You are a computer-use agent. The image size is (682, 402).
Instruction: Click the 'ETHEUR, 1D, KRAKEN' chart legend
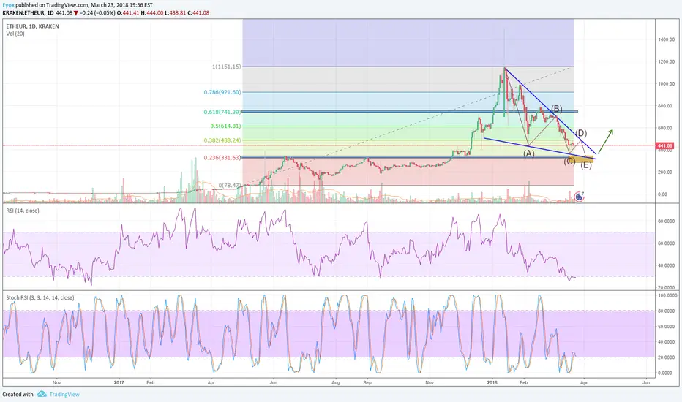click(33, 26)
